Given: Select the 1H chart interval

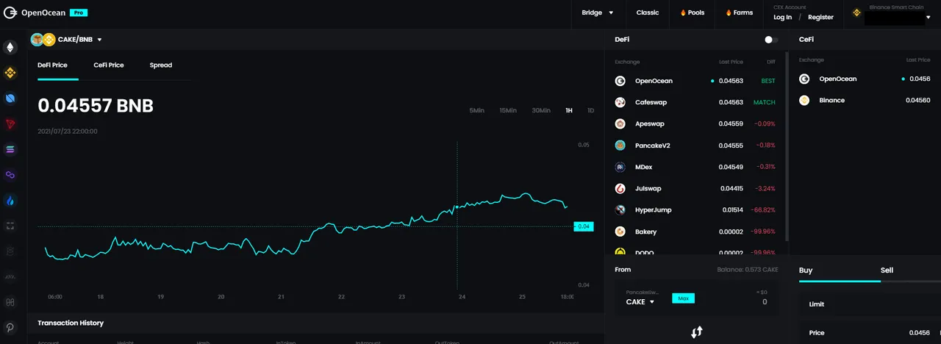Looking at the screenshot, I should [569, 110].
